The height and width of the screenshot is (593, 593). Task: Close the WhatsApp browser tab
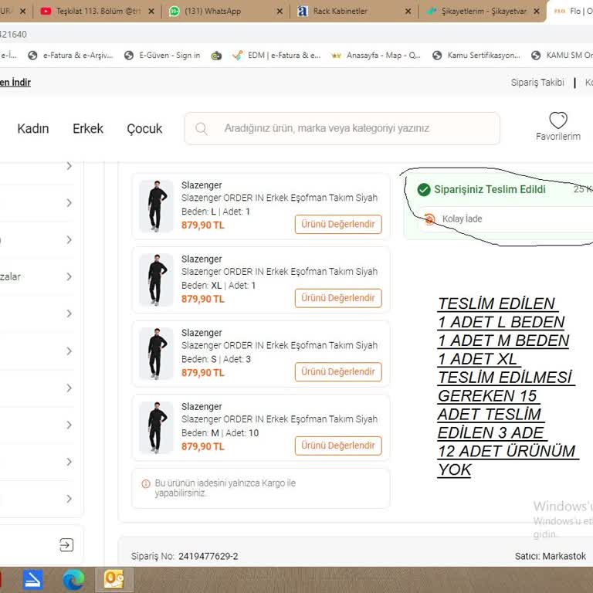[x=280, y=12]
